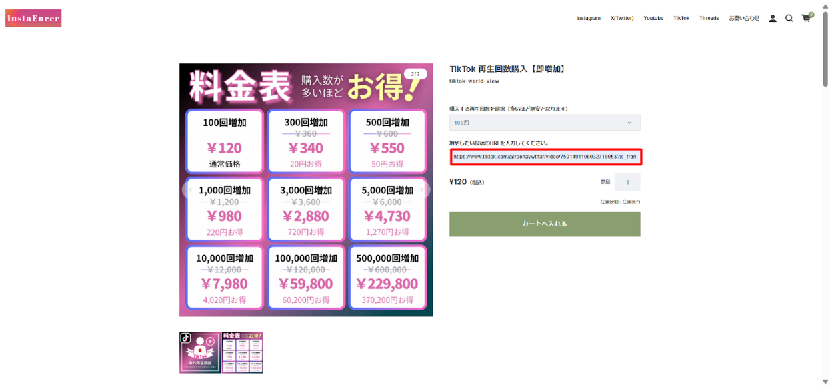The height and width of the screenshot is (387, 838).
Task: Open the shopping cart icon
Action: pyautogui.click(x=806, y=19)
